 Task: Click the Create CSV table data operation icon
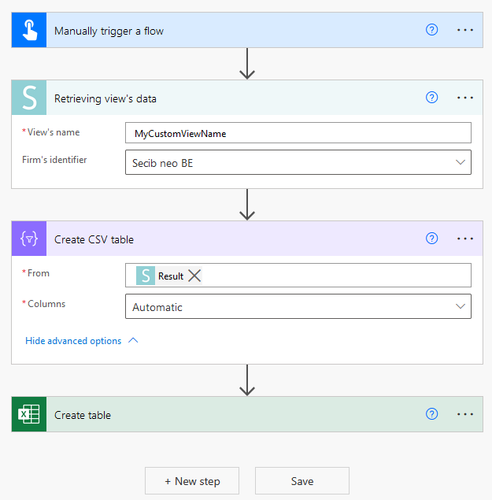point(29,239)
